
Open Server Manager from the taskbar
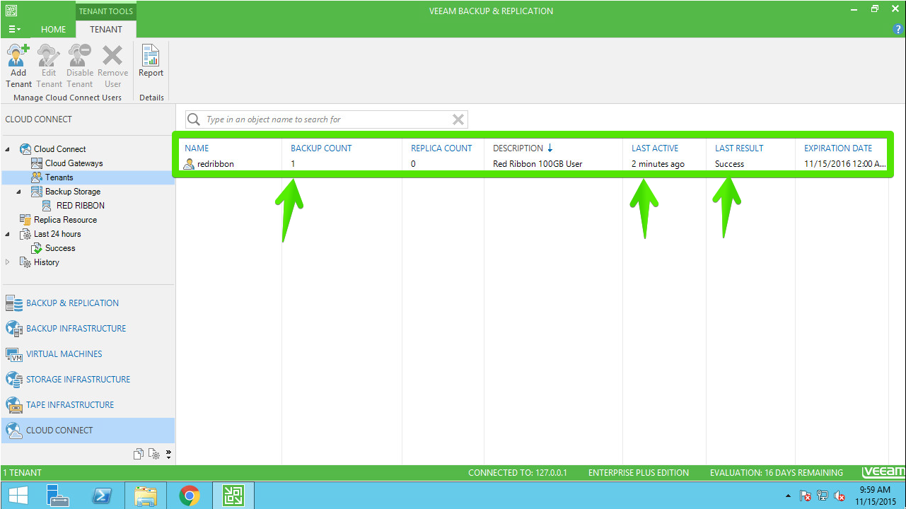coord(57,496)
